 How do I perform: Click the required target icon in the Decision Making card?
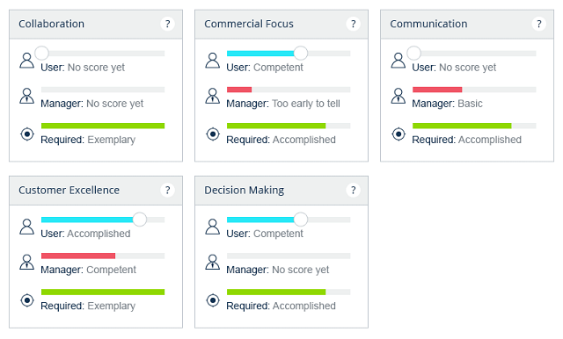pos(213,300)
